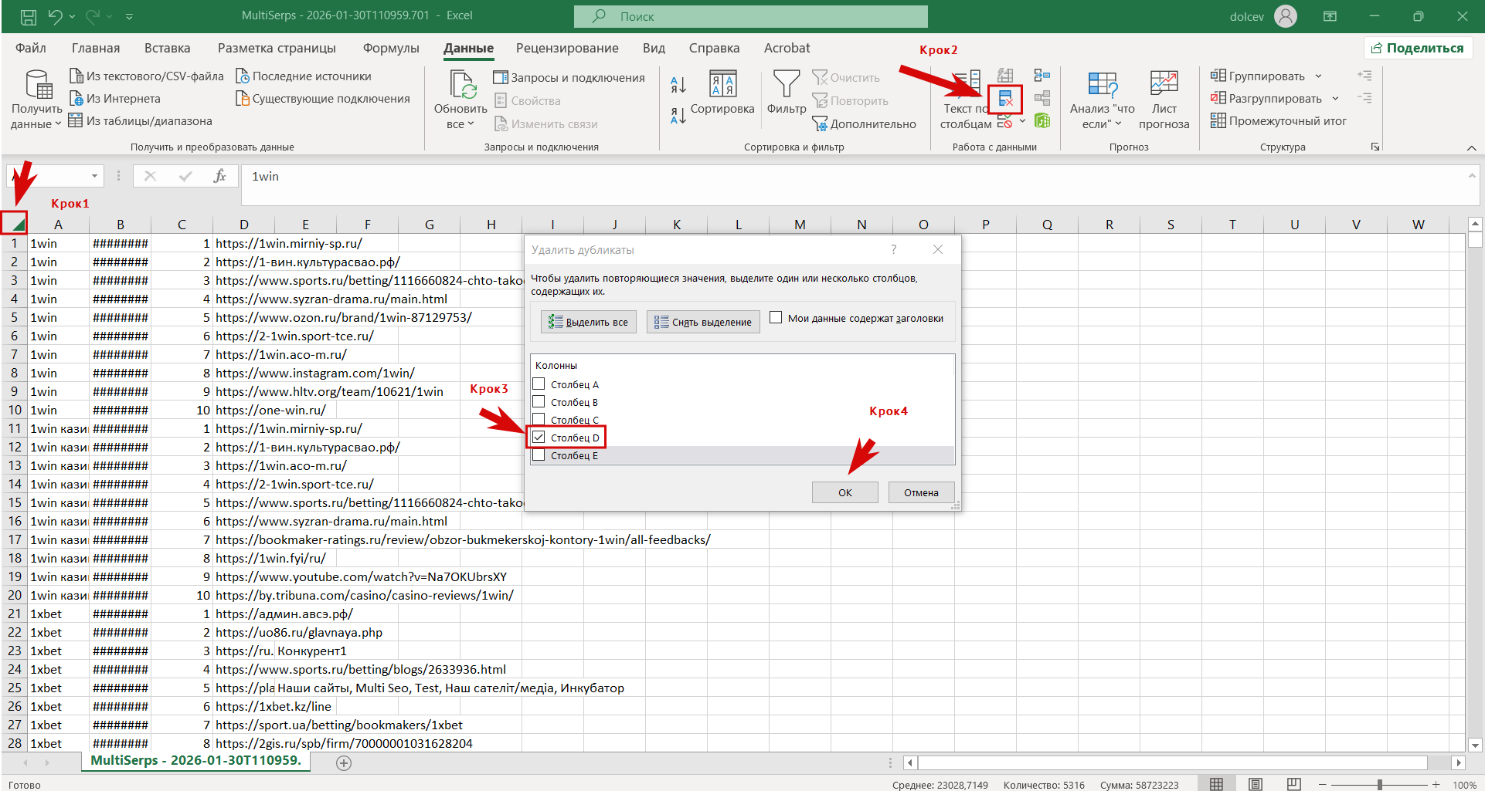Open the Forecast Sheet icon
The width and height of the screenshot is (1485, 791).
pos(1164,84)
